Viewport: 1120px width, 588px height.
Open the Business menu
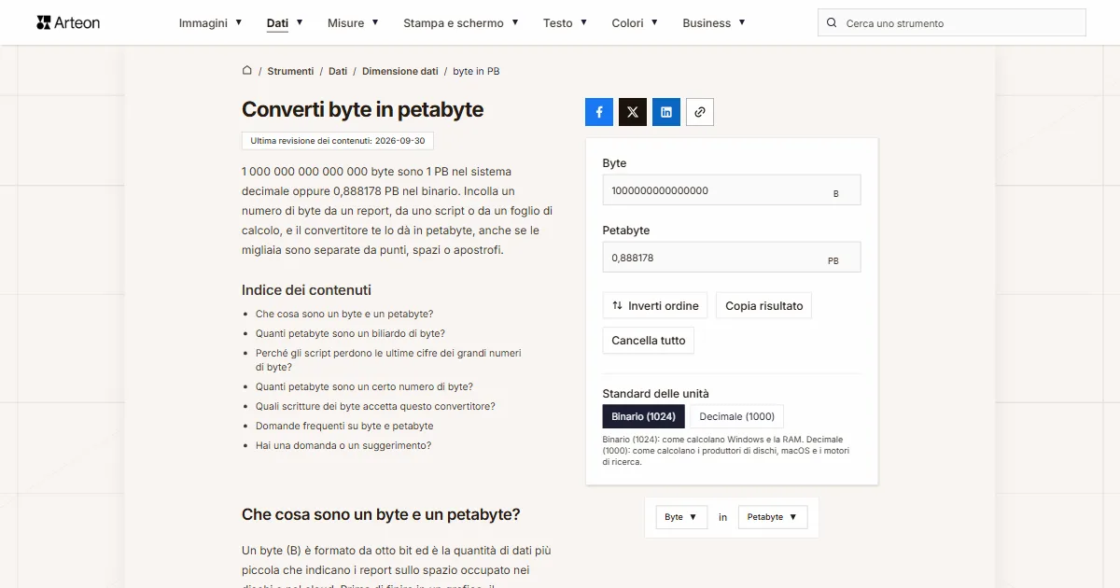[714, 22]
